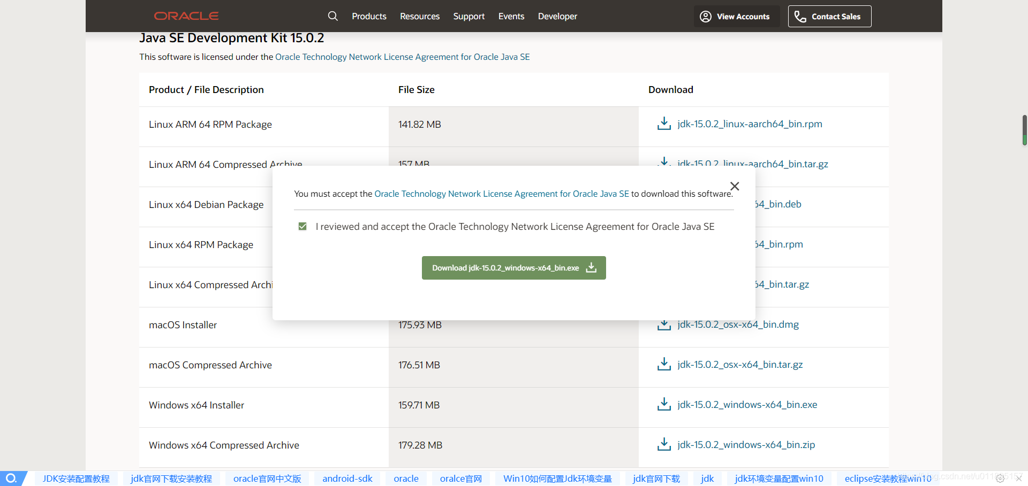Click Windows x64 Installer row text
The height and width of the screenshot is (486, 1028).
196,405
